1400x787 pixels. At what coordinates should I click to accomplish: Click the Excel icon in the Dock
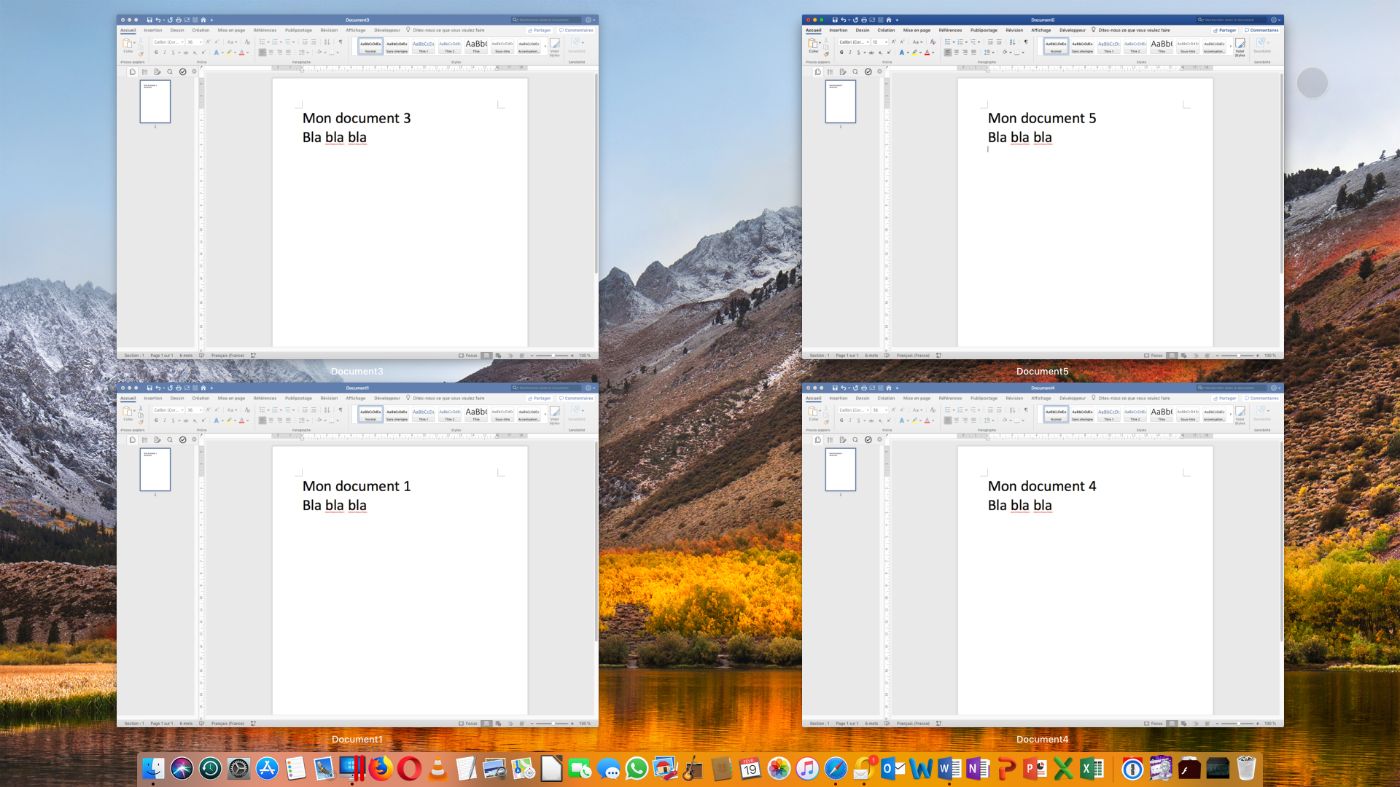[x=1092, y=769]
